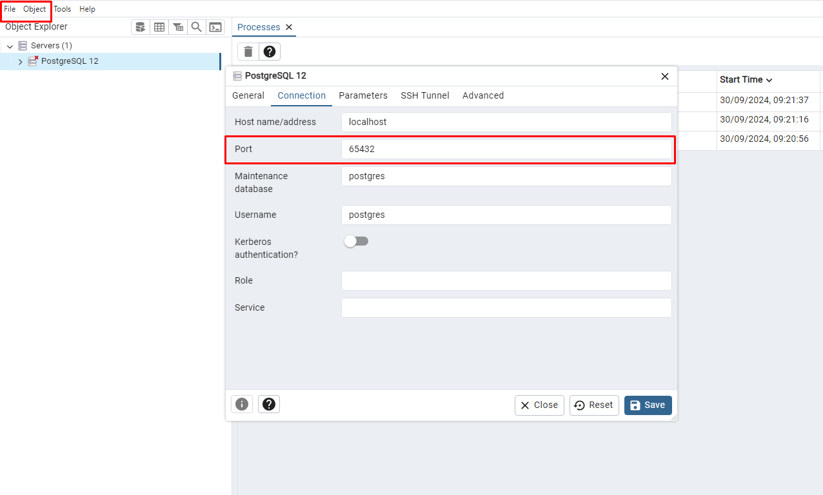Viewport: 823px width, 495px height.
Task: Close the Processes tab
Action: tap(289, 27)
